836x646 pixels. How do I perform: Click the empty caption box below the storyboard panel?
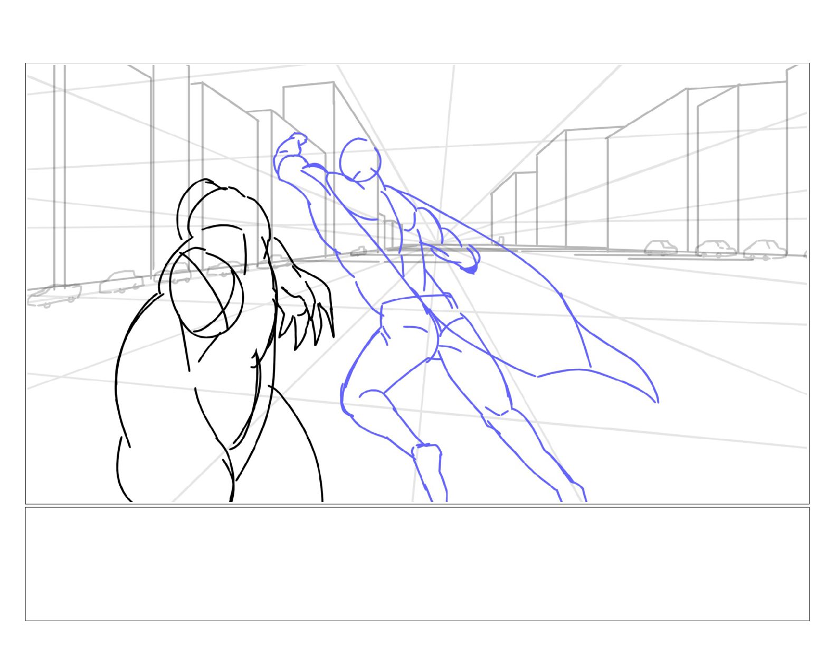(417, 564)
